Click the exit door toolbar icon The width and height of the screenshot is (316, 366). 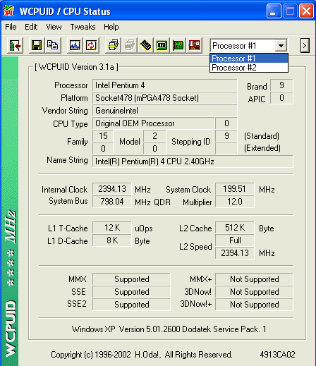tap(15, 45)
